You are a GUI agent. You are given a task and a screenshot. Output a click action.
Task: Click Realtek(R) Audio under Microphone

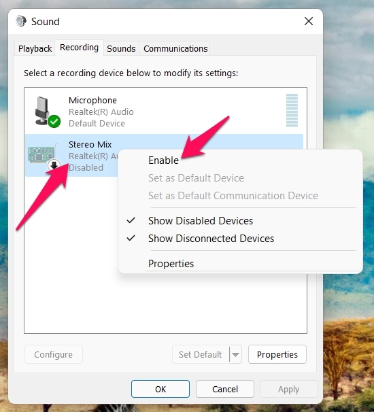[101, 112]
